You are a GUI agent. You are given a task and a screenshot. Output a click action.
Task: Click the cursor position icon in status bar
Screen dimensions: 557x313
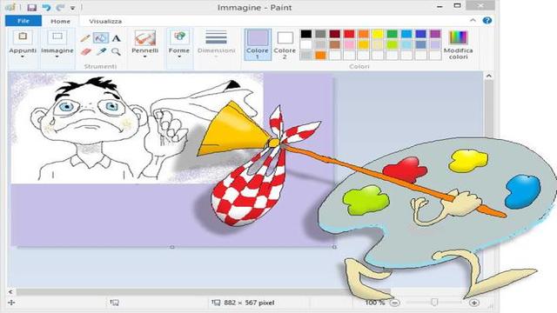[x=11, y=303]
